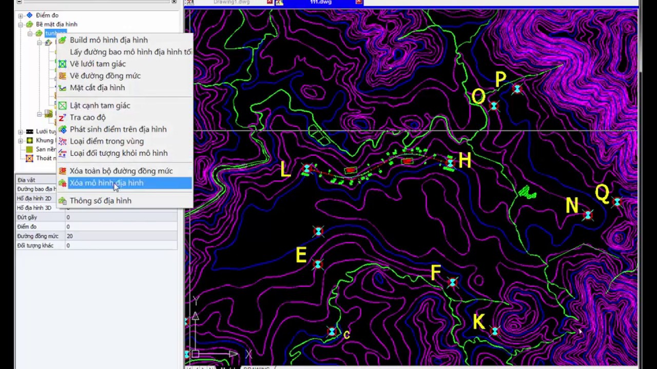Click the survey point marker next to L

coord(307,168)
